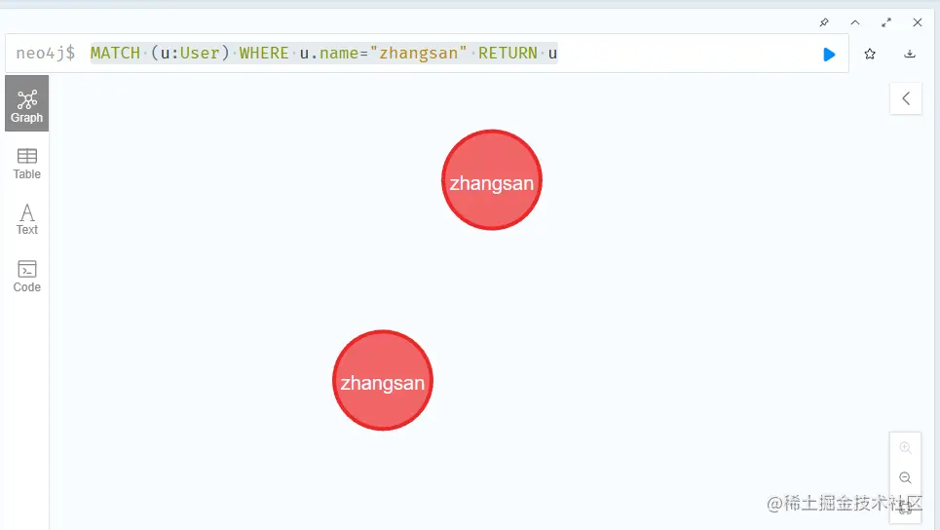This screenshot has width=940, height=530.
Task: Switch to Code view
Action: 27,277
